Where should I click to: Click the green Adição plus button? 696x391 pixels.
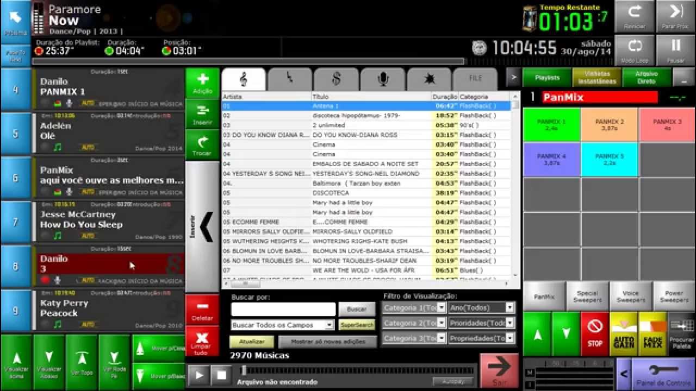[x=202, y=83]
